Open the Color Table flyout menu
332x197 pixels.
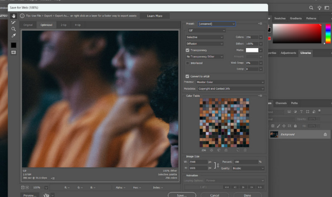260,96
